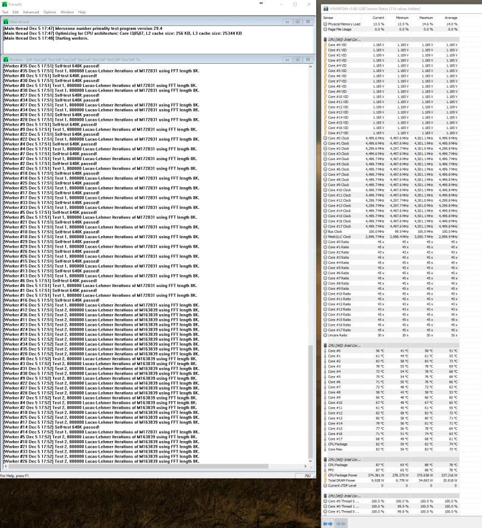The image size is (482, 528).
Task: Open the Advanced menu in Prime95
Action: (31, 12)
